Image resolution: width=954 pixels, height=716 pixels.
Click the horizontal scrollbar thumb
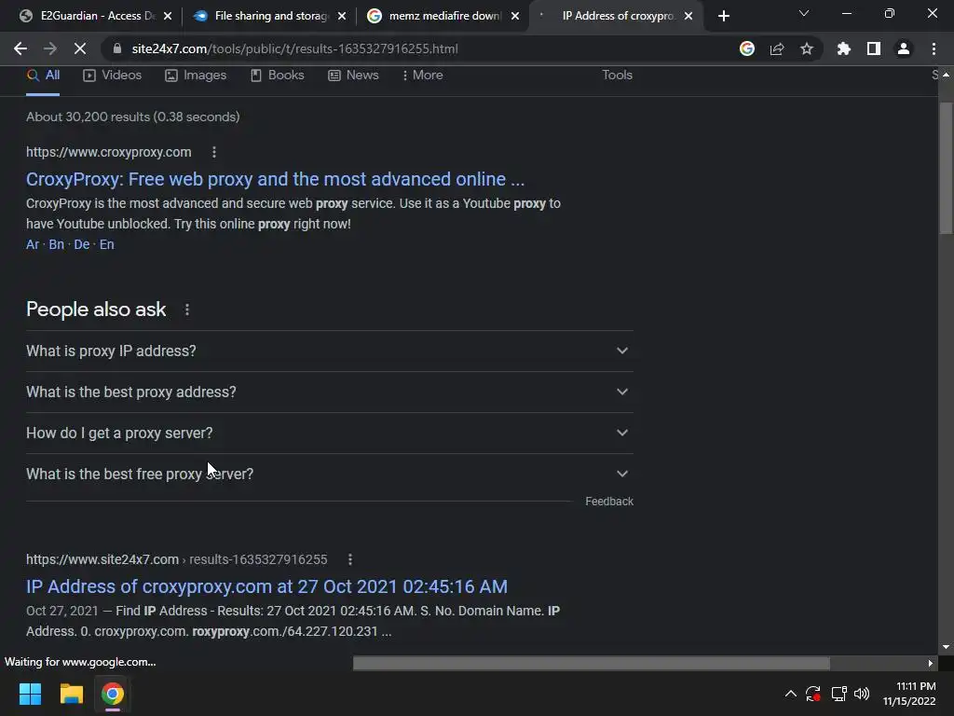[x=592, y=663]
